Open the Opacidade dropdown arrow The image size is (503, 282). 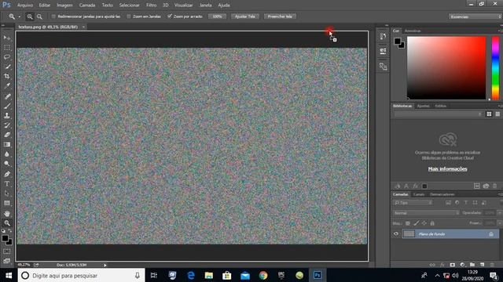click(x=499, y=212)
